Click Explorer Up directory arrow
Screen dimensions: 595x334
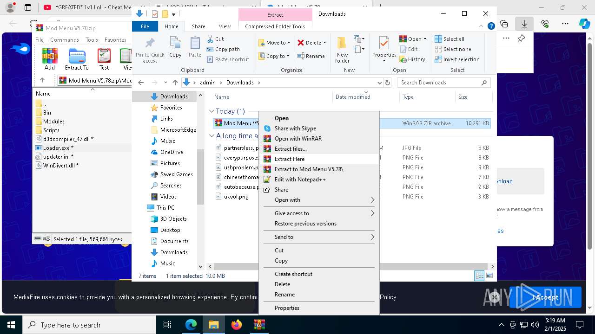[175, 83]
